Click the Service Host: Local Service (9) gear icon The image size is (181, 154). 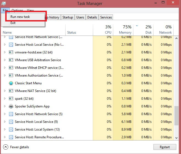click(11, 122)
